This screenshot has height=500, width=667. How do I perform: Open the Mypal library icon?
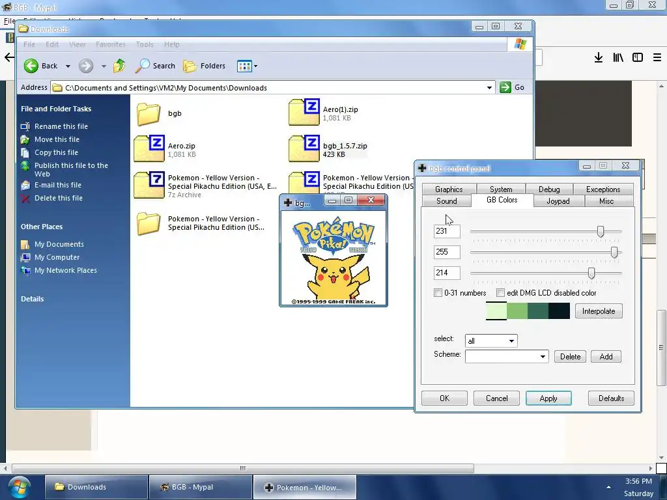tap(617, 57)
